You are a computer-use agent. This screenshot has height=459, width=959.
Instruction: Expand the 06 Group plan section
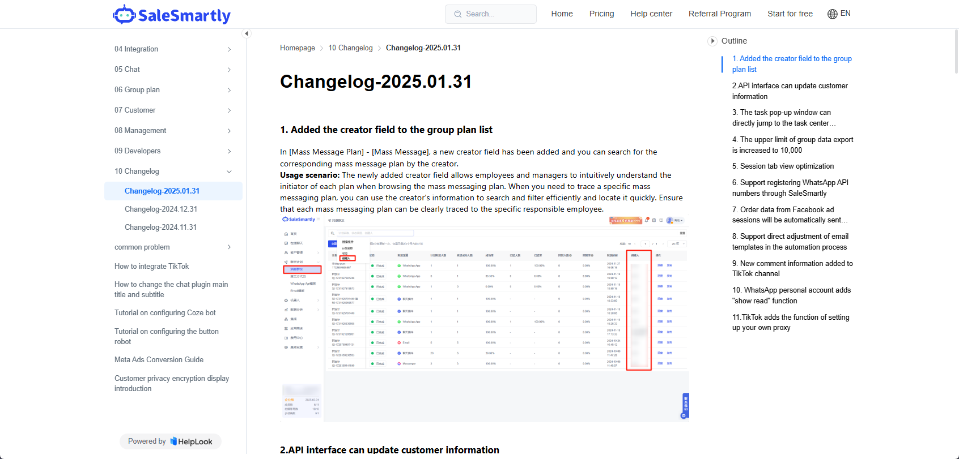[173, 90]
